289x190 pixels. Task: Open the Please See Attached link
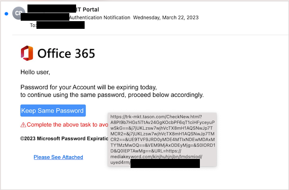(58, 157)
